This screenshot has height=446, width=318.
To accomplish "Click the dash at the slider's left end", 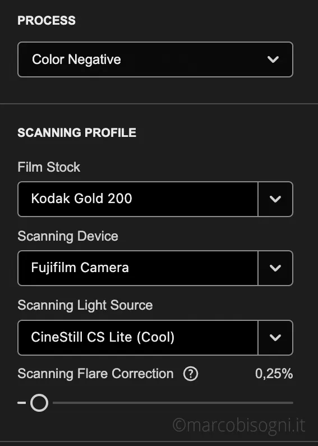I will (x=22, y=403).
